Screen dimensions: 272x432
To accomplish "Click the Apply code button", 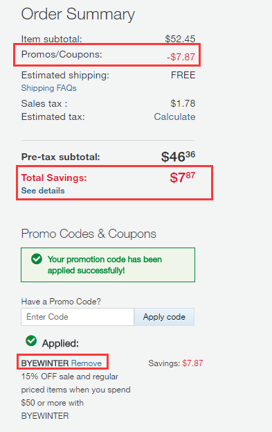I will coord(164,317).
